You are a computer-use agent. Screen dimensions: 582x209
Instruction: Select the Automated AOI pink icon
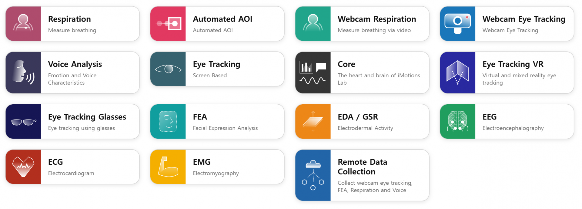point(168,24)
